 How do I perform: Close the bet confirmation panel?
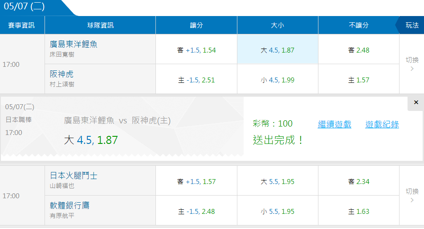(x=416, y=102)
